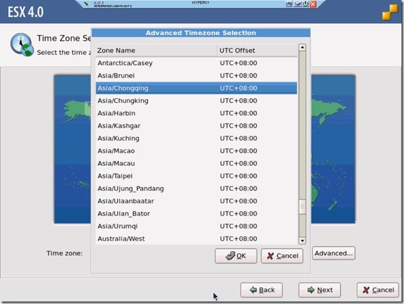Click the world map to the right of the dialog
404x304 pixels.
pos(333,149)
